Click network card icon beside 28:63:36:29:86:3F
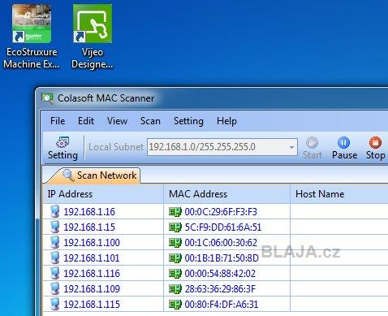Image resolution: width=388 pixels, height=316 pixels. 175,289
